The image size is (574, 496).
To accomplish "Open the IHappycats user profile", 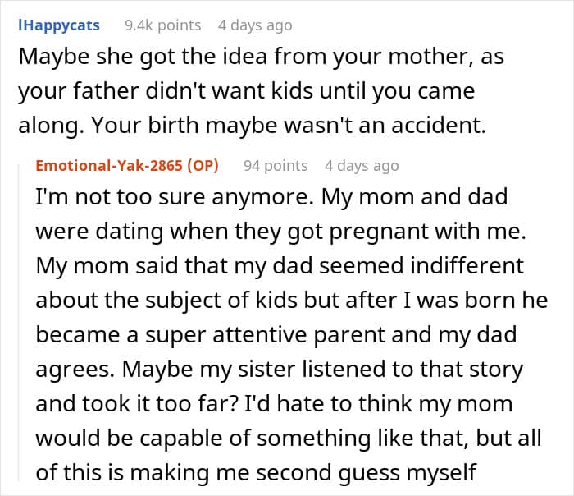I will pos(59,25).
